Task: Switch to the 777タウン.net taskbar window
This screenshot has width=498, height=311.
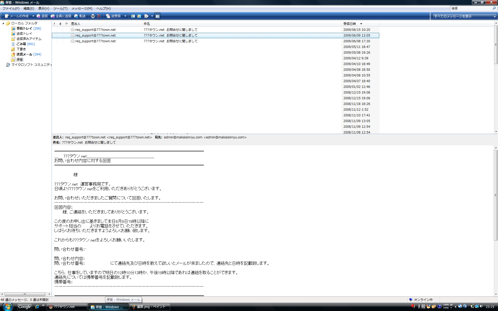Action: 67,307
